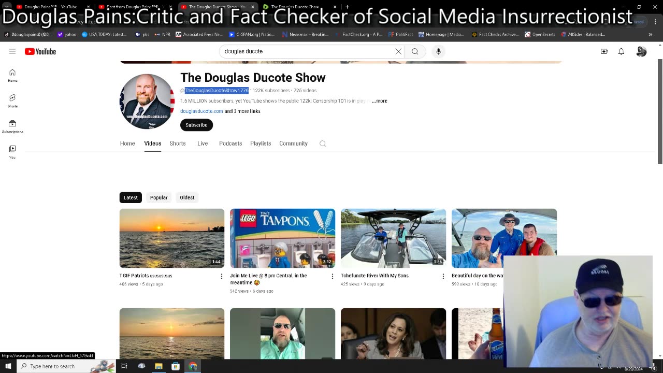Image resolution: width=663 pixels, height=373 pixels.
Task: Clear the search box with the X icon
Action: click(x=398, y=51)
